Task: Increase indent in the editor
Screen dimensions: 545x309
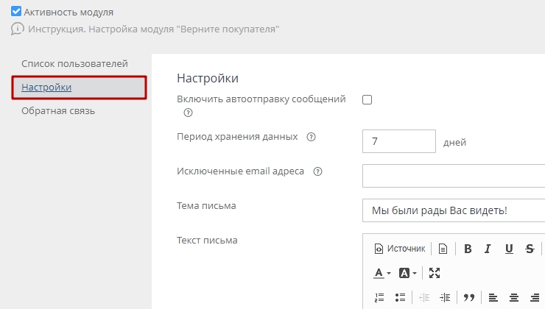Action: 444,297
